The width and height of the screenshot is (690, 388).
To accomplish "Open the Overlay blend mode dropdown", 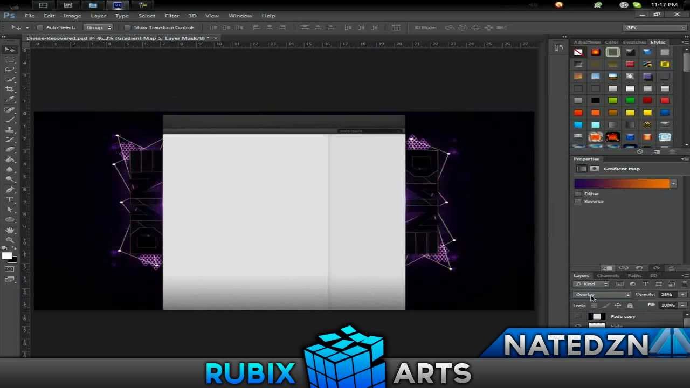I will [x=602, y=295].
